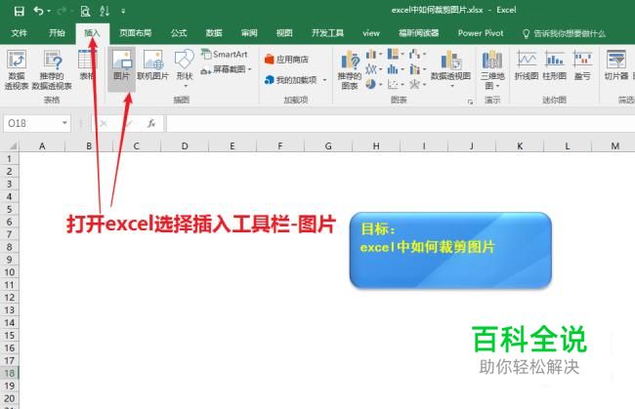Image resolution: width=635 pixels, height=409 pixels.
Task: Open the undo history dropdown arrow
Action: tap(49, 11)
